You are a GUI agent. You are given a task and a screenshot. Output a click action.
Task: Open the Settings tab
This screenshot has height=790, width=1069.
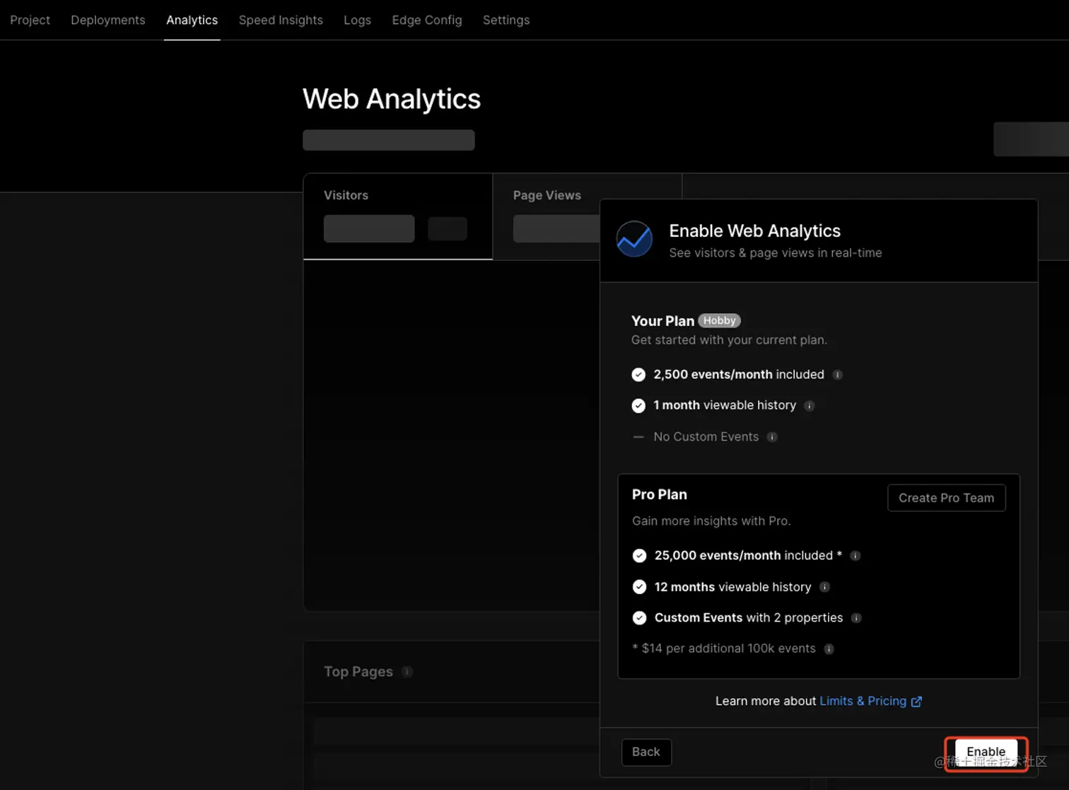pyautogui.click(x=506, y=20)
